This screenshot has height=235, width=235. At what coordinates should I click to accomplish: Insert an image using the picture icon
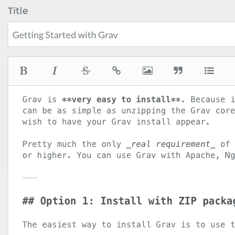click(x=147, y=70)
